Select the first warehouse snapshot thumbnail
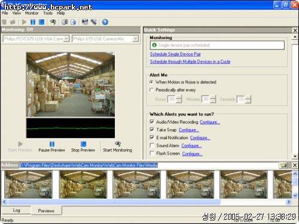 [28, 185]
